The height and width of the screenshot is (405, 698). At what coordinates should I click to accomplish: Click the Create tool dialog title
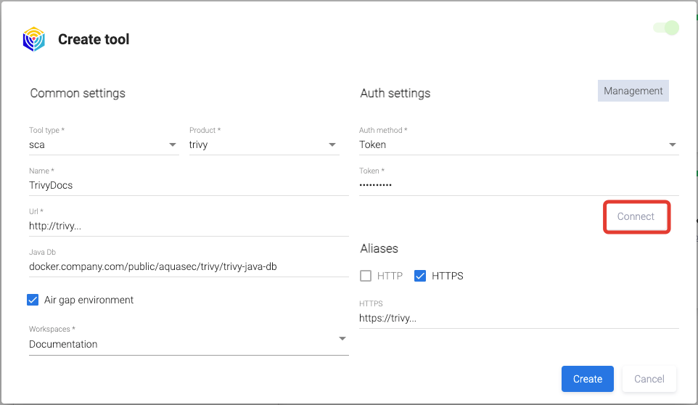click(x=94, y=39)
